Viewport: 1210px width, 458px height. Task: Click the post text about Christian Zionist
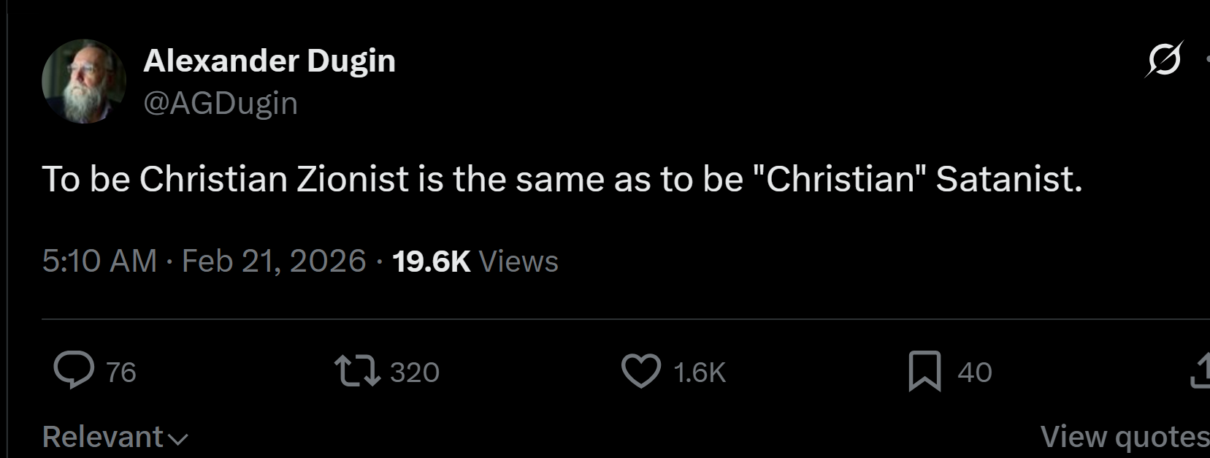coord(562,179)
